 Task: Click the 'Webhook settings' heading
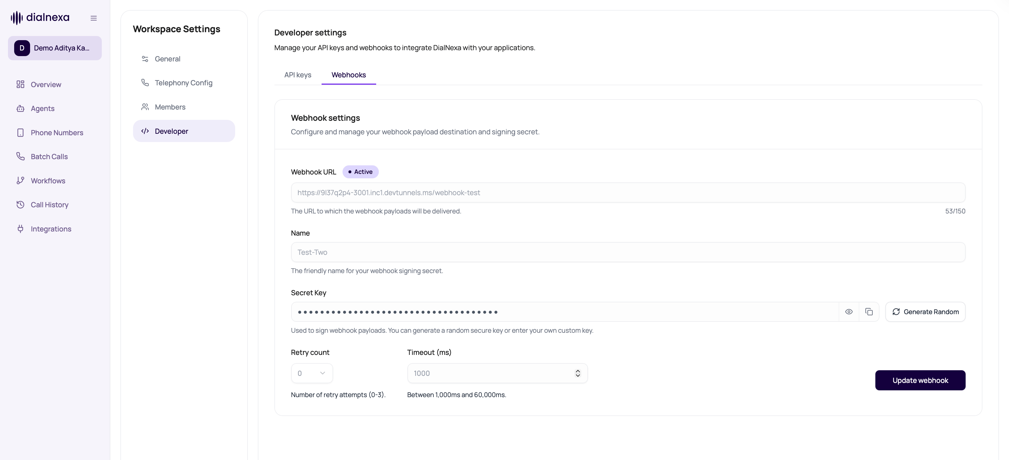(325, 118)
